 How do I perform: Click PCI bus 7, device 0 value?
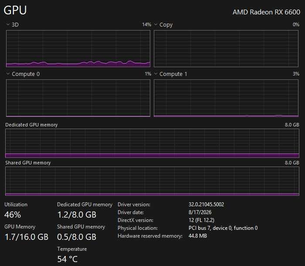223,228
